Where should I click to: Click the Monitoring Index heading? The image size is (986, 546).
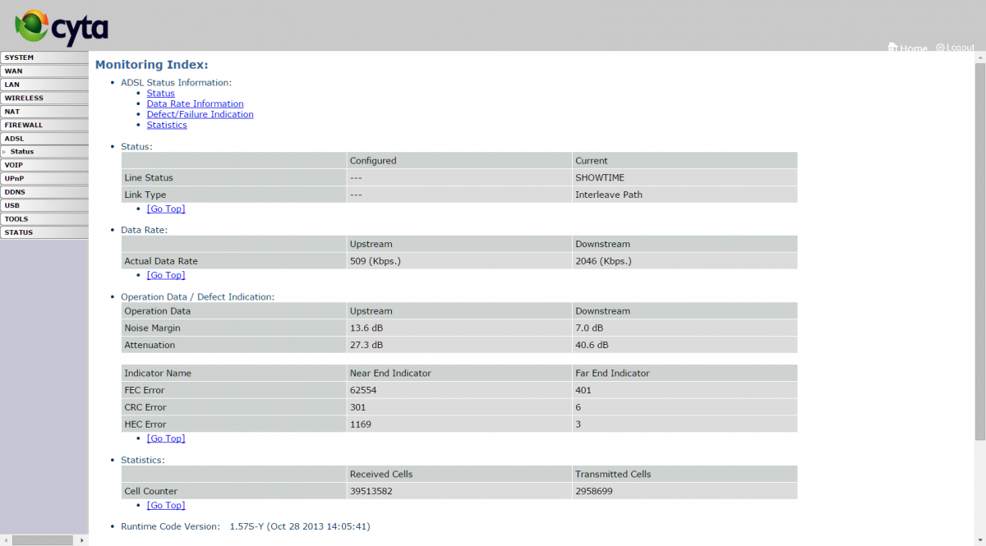(152, 64)
